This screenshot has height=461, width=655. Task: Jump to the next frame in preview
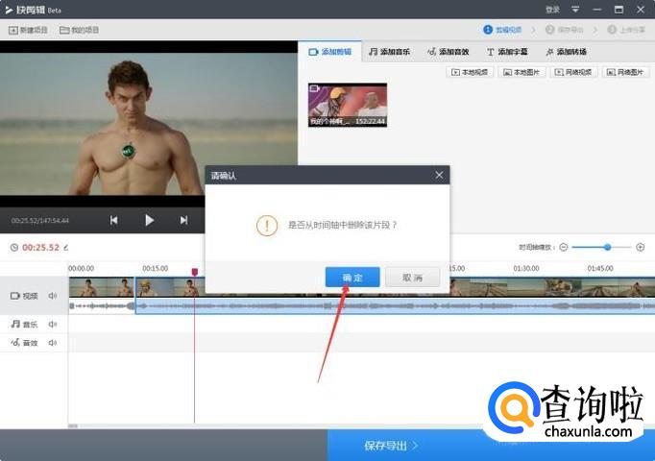[183, 220]
